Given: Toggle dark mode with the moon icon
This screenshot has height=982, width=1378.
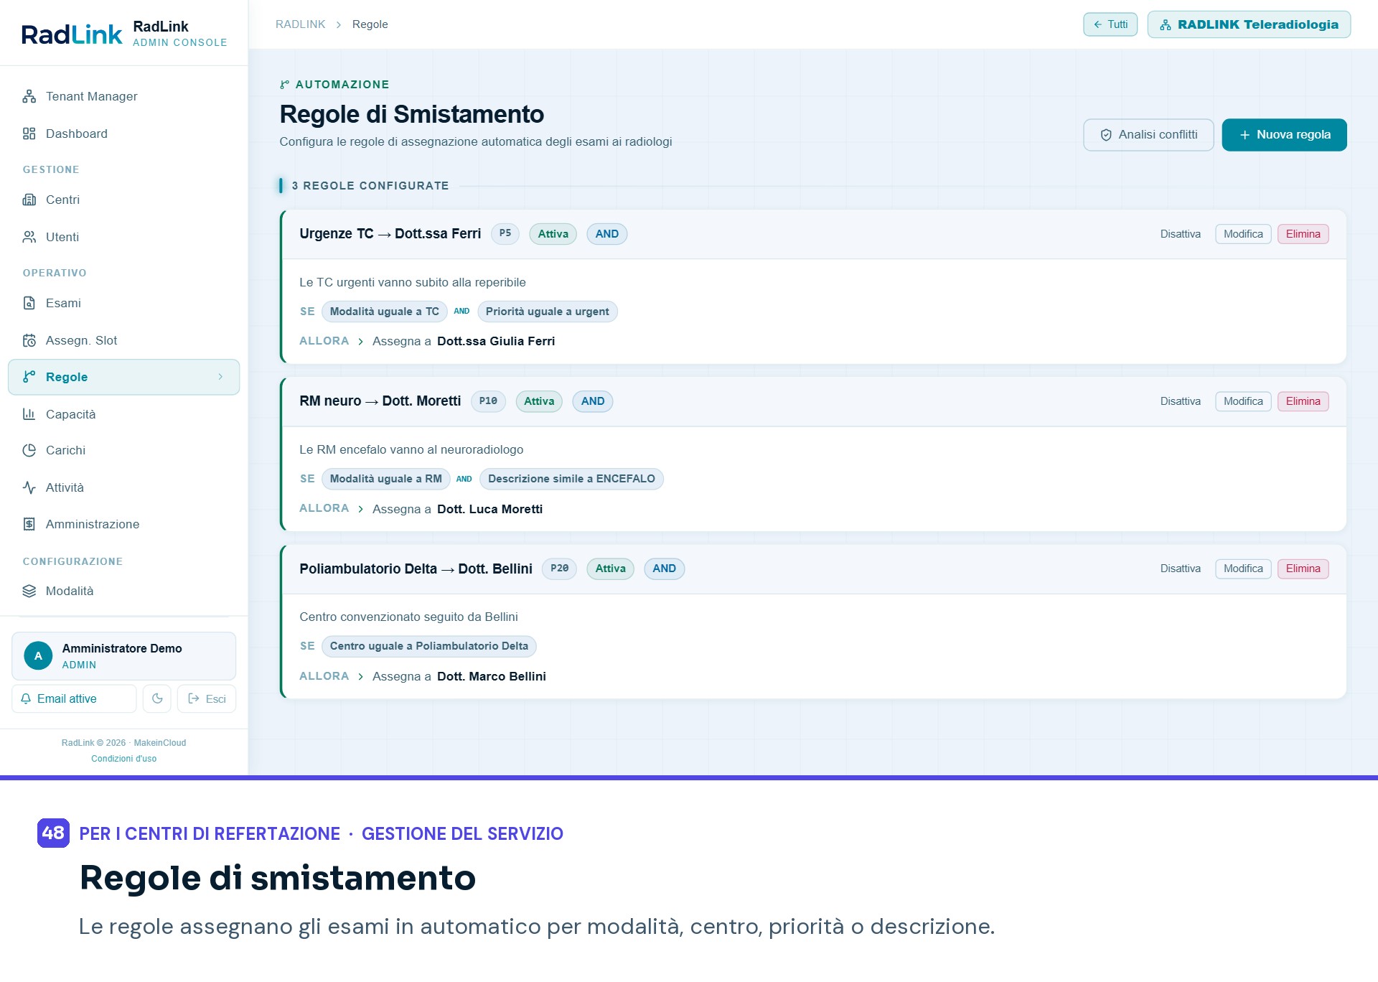Looking at the screenshot, I should click(x=157, y=698).
